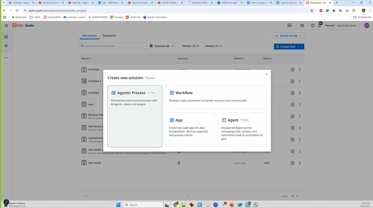Open File Explorer from the taskbar
The height and width of the screenshot is (208, 373).
183,205
